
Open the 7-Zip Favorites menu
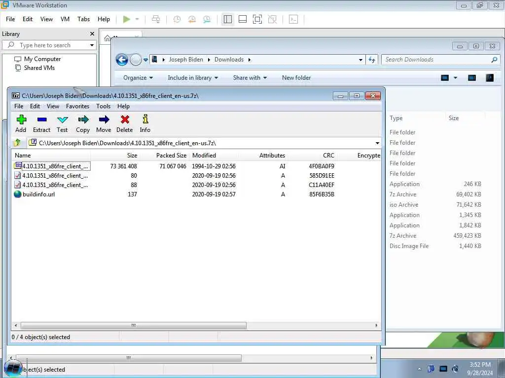click(77, 106)
